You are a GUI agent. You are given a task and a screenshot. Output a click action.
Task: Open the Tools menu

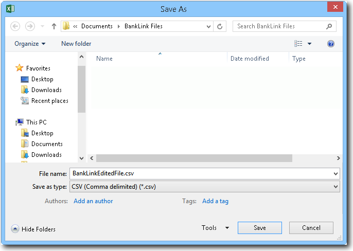tap(215, 228)
